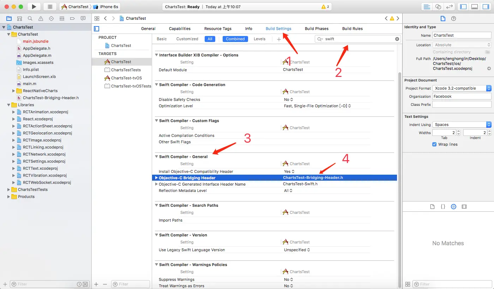The height and width of the screenshot is (289, 494).
Task: Expand RCTAnimation.xcodeproj
Action: (x=14, y=112)
